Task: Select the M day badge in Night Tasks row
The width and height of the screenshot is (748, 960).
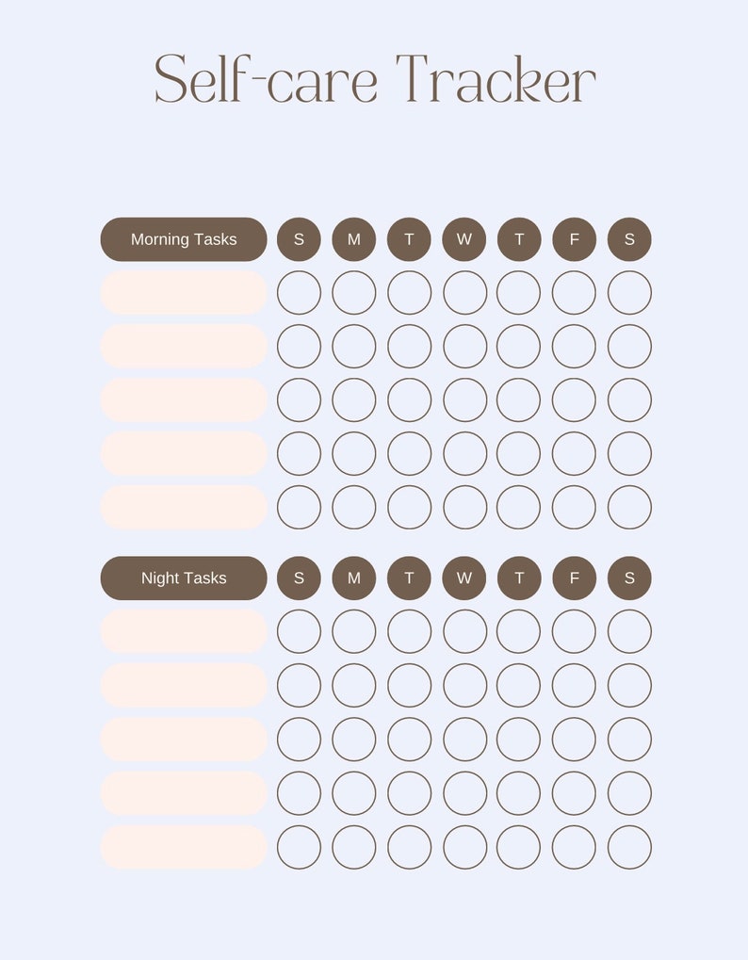Action: coord(354,578)
